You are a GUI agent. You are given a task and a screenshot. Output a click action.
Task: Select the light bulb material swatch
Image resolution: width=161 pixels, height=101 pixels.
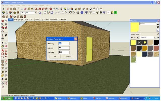[x=145, y=43]
